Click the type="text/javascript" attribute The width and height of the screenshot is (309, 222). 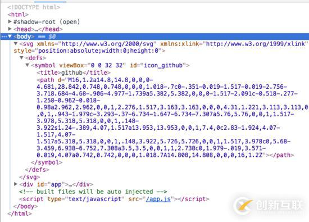[86, 199]
